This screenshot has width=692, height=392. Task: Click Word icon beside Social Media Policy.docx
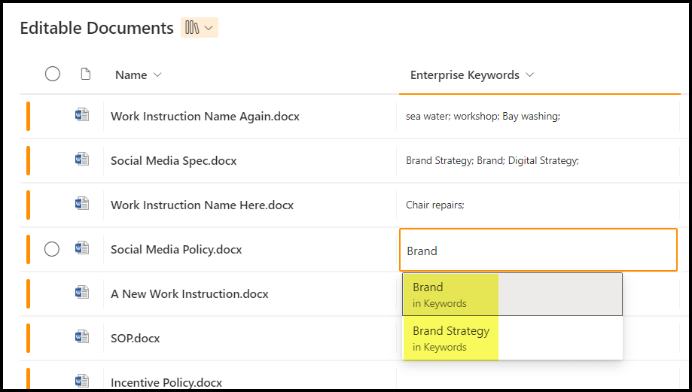pyautogui.click(x=82, y=248)
